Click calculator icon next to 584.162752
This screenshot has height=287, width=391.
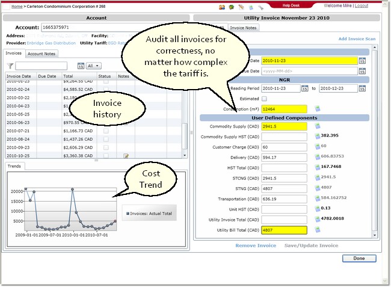click(x=318, y=198)
